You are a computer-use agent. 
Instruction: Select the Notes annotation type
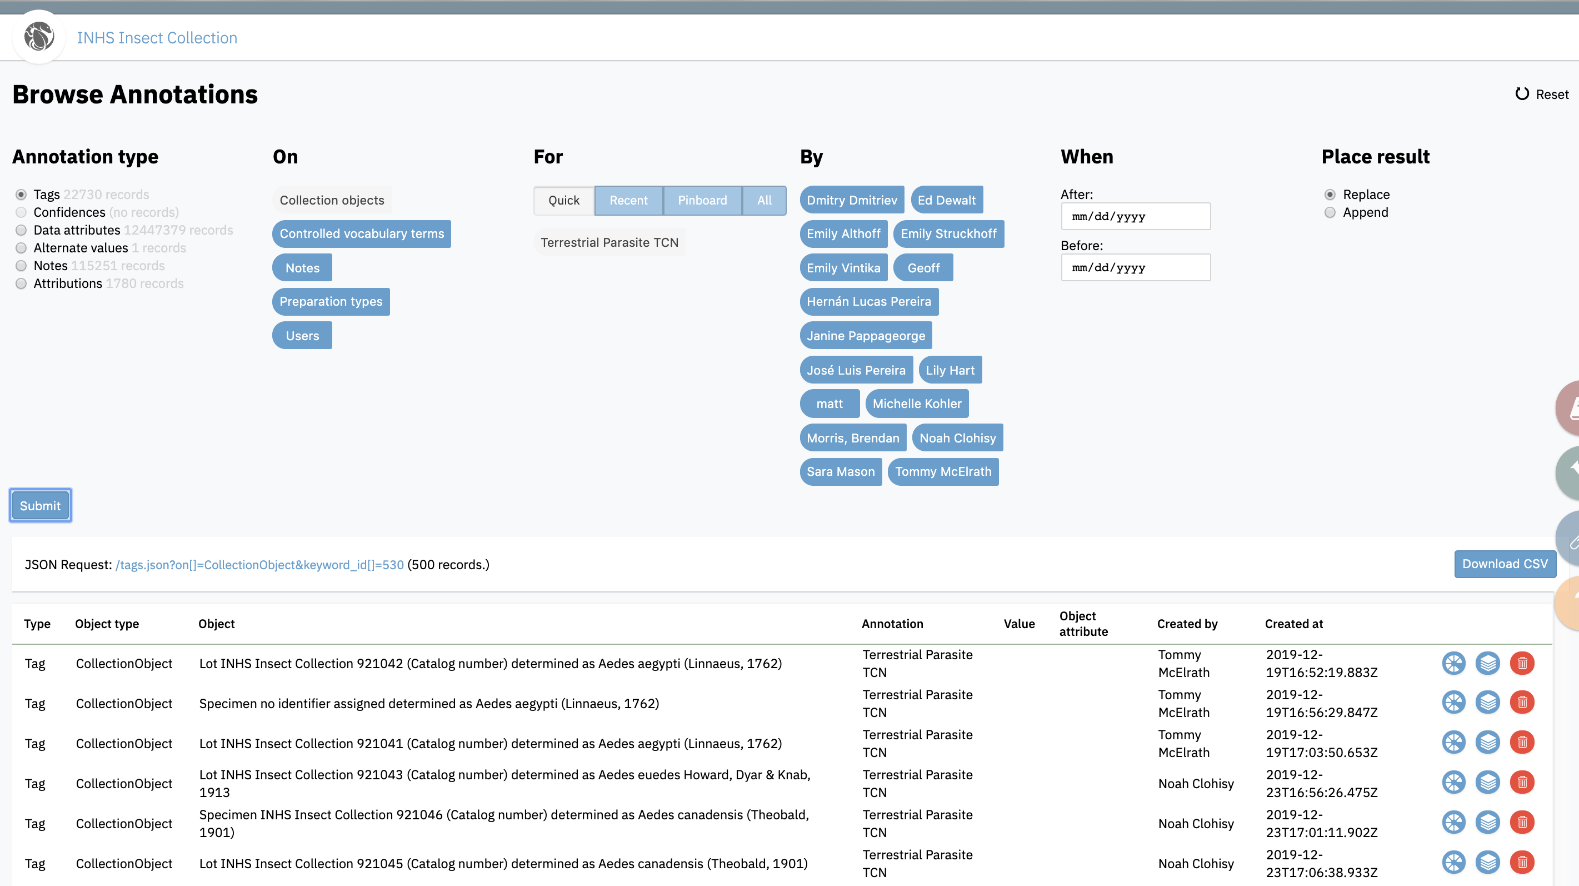22,266
